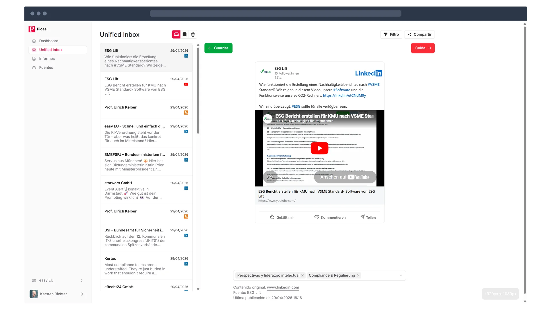
Task: Click Karsten Richter profile avatar
Action: pyautogui.click(x=34, y=294)
